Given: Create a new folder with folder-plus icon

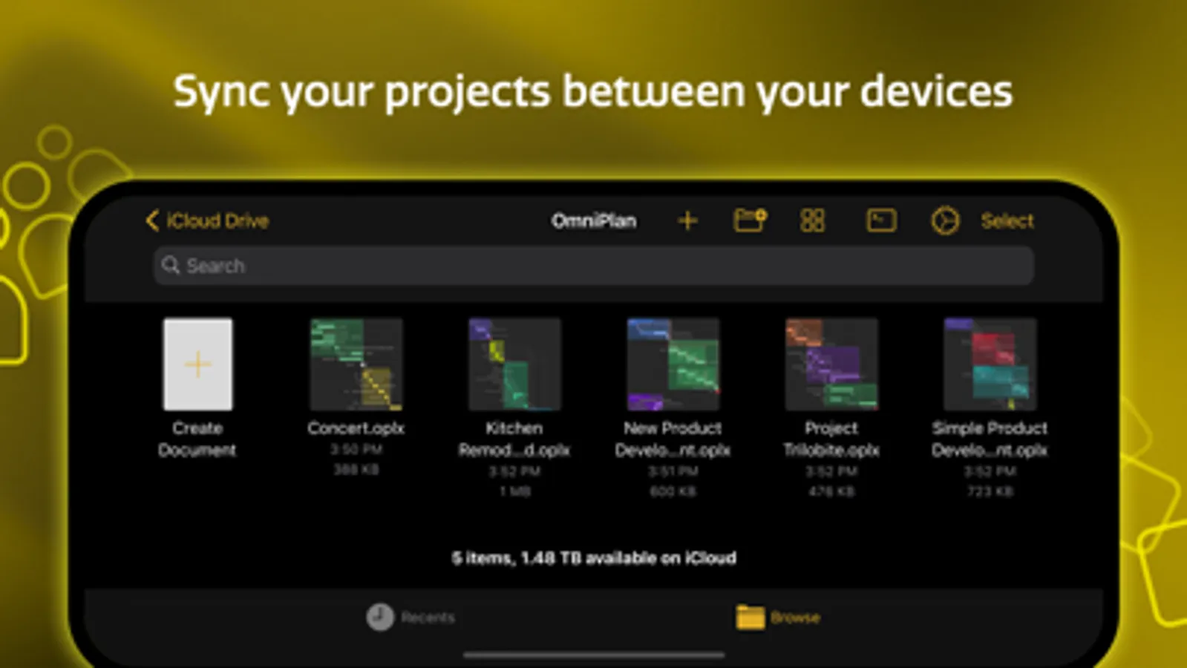Looking at the screenshot, I should (x=750, y=220).
